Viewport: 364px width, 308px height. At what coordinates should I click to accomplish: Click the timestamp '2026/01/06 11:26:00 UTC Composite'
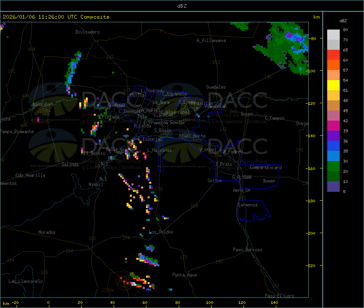point(56,17)
